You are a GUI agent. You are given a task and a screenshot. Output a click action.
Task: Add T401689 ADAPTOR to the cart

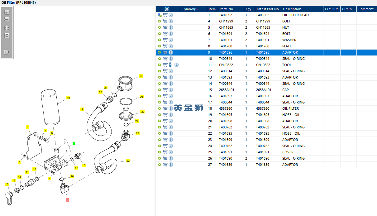165,165
